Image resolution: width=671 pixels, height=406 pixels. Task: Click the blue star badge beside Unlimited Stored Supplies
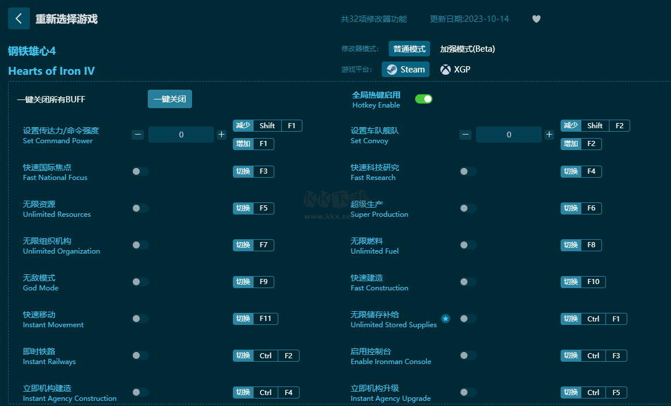[446, 319]
